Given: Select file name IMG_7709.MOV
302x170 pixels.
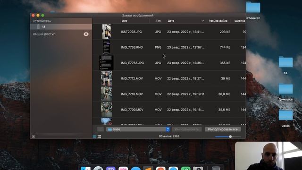Looking at the screenshot, I should 132,110.
